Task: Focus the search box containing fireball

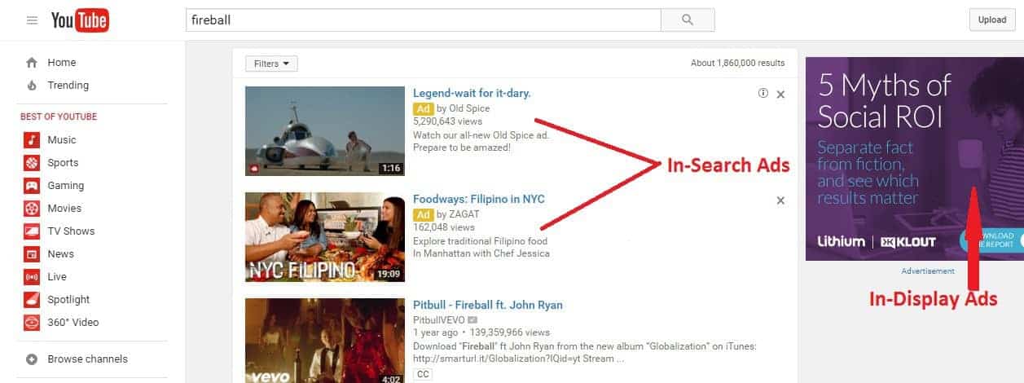Action: pos(423,20)
